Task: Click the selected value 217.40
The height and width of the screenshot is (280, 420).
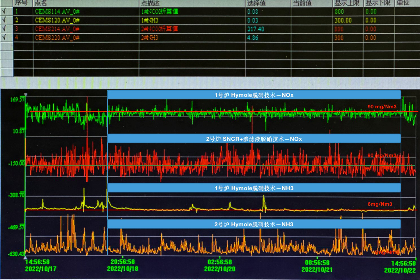Action: point(256,29)
